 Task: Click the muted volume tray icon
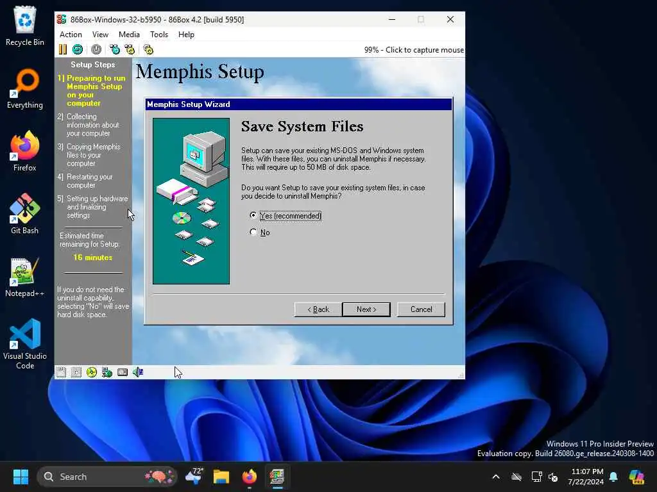(x=553, y=477)
